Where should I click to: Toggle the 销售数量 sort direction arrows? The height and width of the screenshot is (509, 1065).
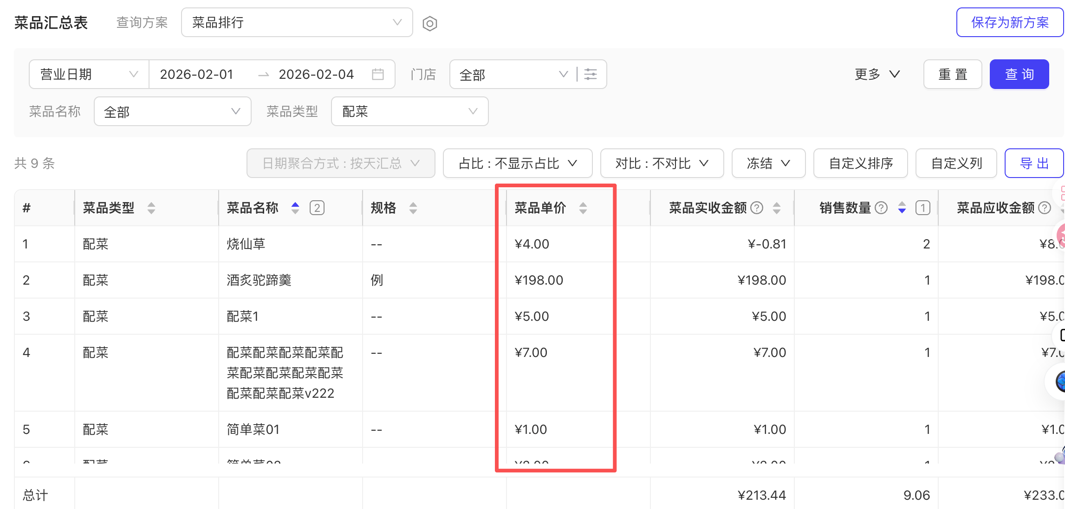tap(902, 208)
